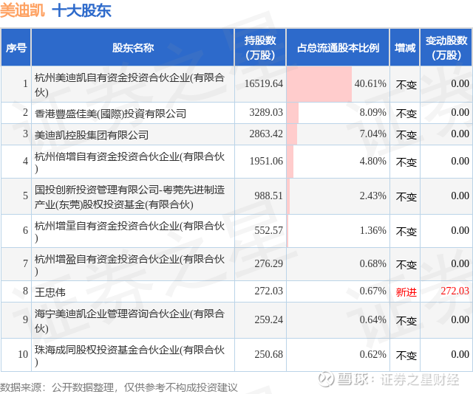Screen dimensions: 473x394
Task: Click the red 272.03 change value
Action: point(455,291)
